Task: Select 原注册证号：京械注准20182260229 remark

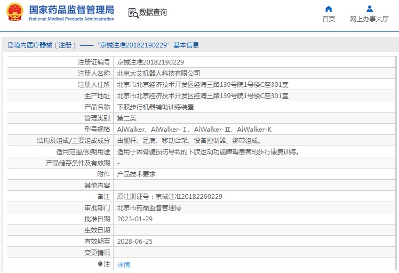Action: (x=170, y=197)
